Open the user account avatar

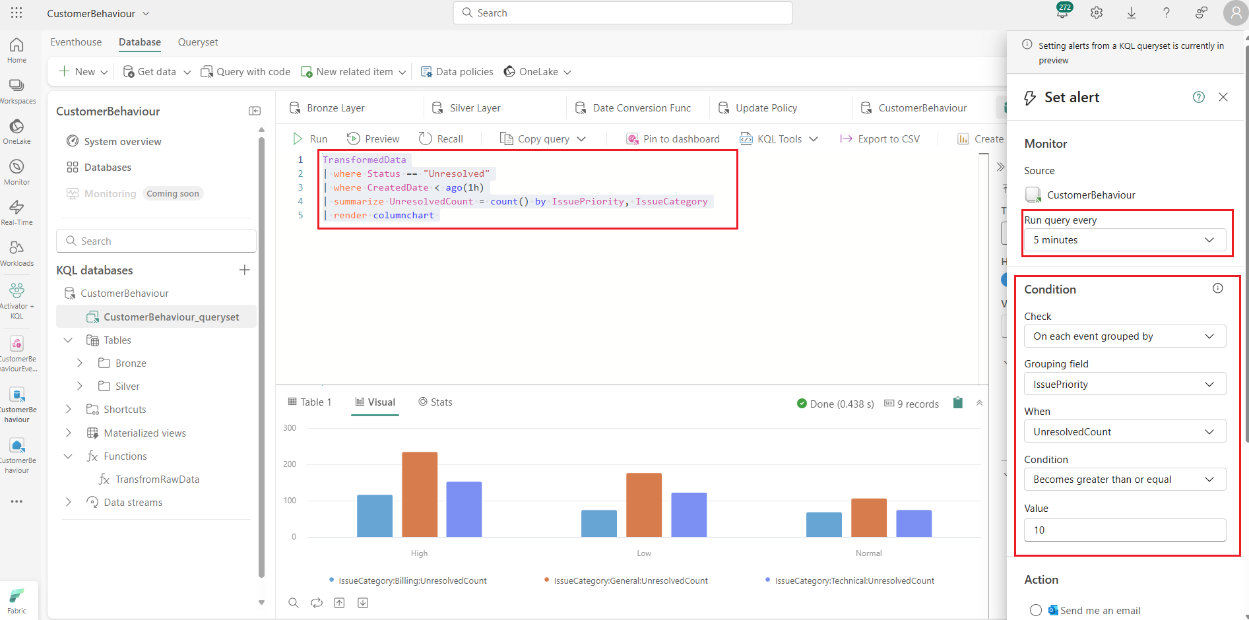click(1236, 13)
